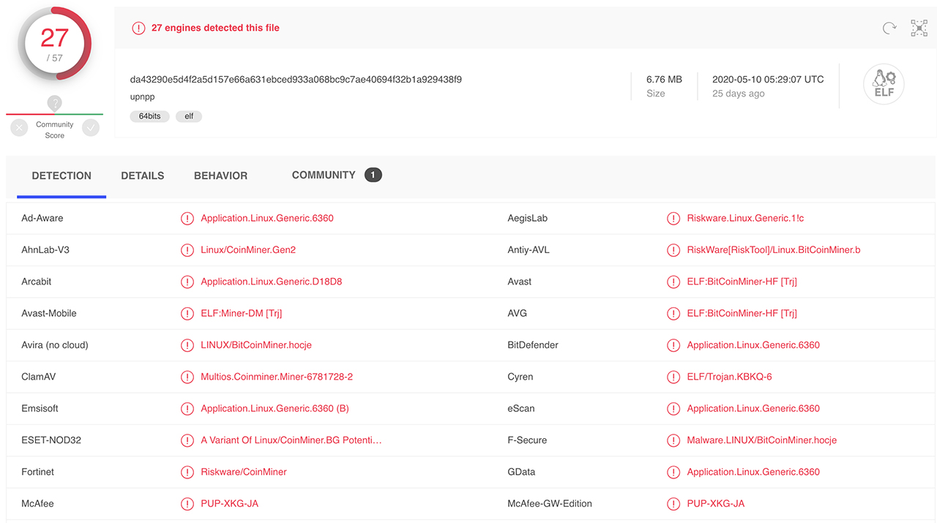Open the Details tab
937x523 pixels.
(x=143, y=176)
